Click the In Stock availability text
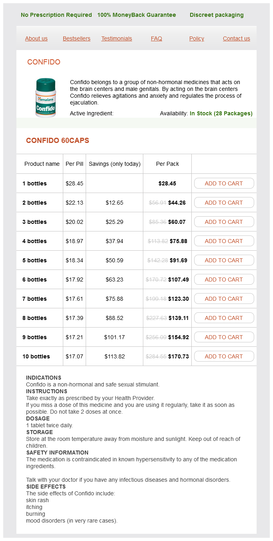The image size is (273, 541). coord(221,113)
